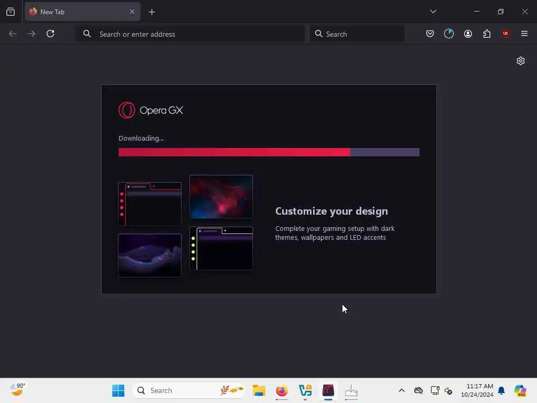The width and height of the screenshot is (537, 403).
Task: Switch to Firefox in the taskbar
Action: click(282, 390)
